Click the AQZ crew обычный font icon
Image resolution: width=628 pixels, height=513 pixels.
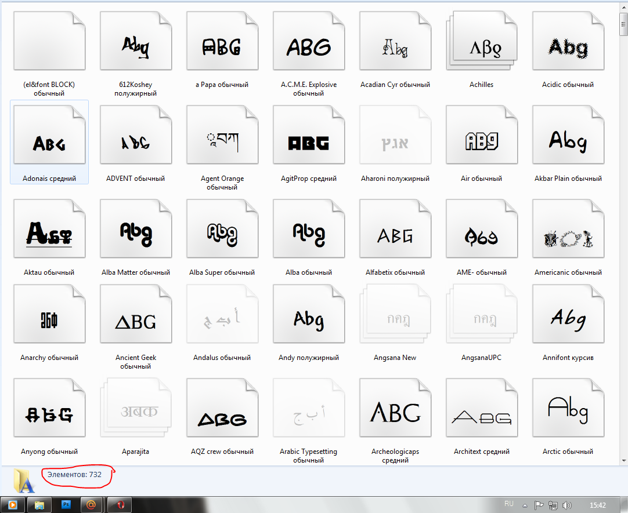(222, 408)
